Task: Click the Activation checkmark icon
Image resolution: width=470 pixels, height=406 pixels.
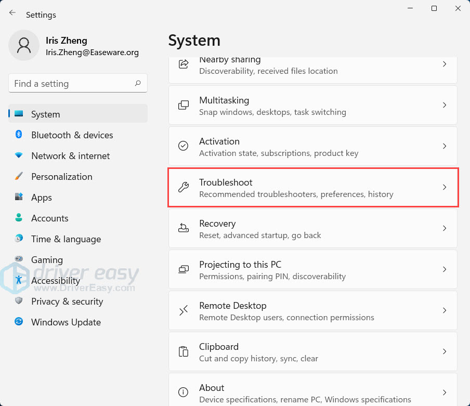Action: point(184,146)
